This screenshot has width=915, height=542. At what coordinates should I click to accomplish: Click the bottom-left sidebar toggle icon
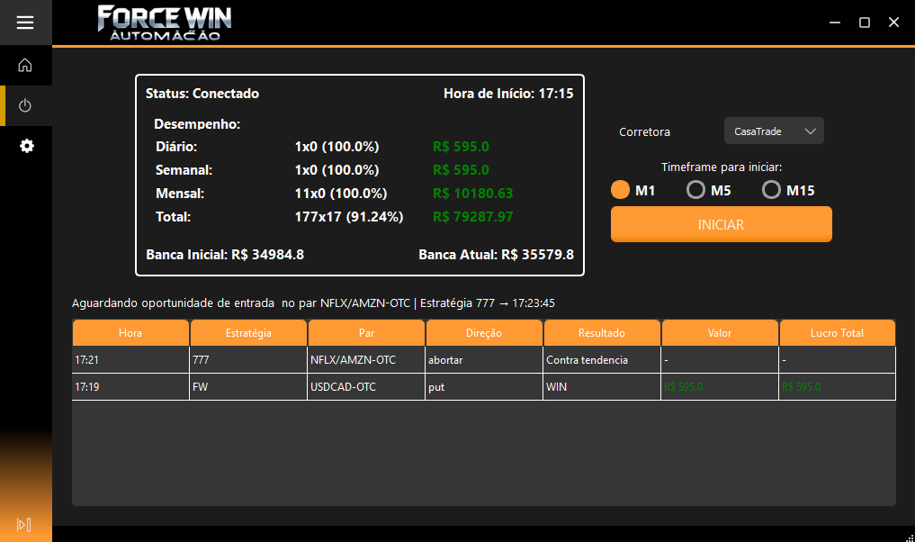[x=24, y=524]
